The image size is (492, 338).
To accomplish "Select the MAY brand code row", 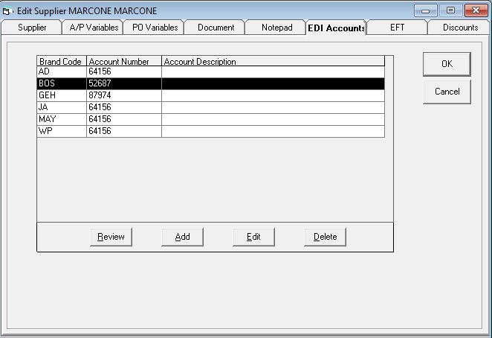I will (x=211, y=119).
